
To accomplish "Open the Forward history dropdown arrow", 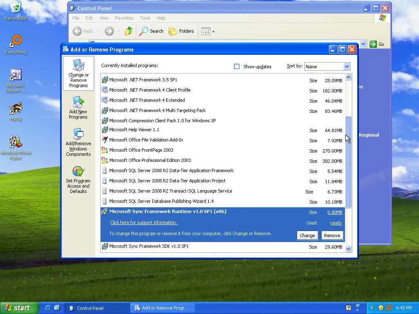I will [x=119, y=31].
